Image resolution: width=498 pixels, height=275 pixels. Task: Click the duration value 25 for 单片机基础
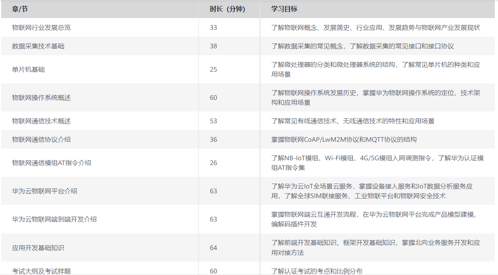(x=213, y=70)
